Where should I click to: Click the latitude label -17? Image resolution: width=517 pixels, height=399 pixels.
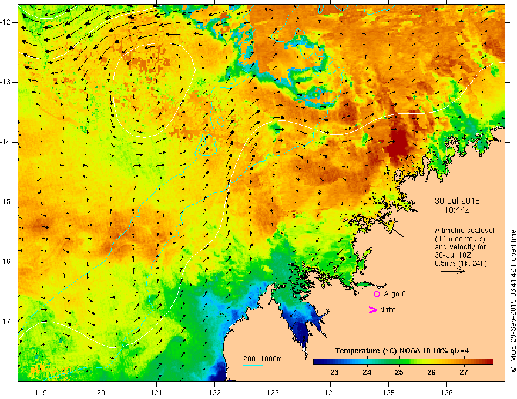(x=6, y=322)
